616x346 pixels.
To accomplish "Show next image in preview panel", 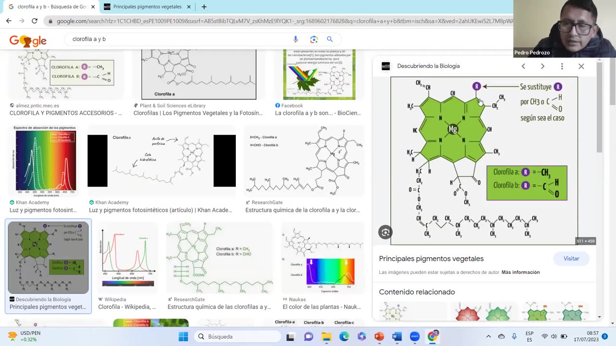I will coord(542,66).
